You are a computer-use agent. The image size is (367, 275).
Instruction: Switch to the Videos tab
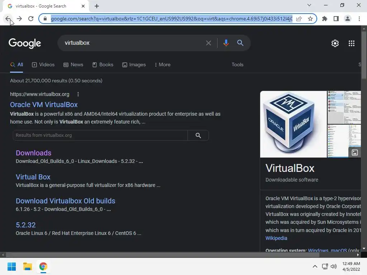pos(43,65)
